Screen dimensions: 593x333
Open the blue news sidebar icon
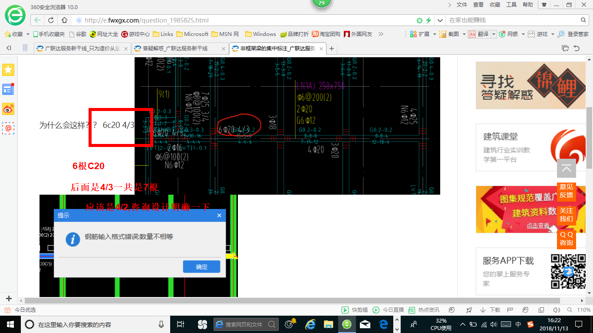8,89
